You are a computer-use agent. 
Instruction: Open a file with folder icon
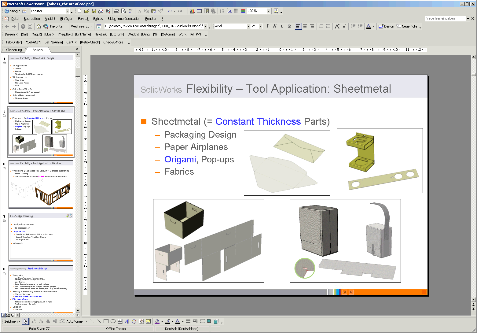coord(86,11)
